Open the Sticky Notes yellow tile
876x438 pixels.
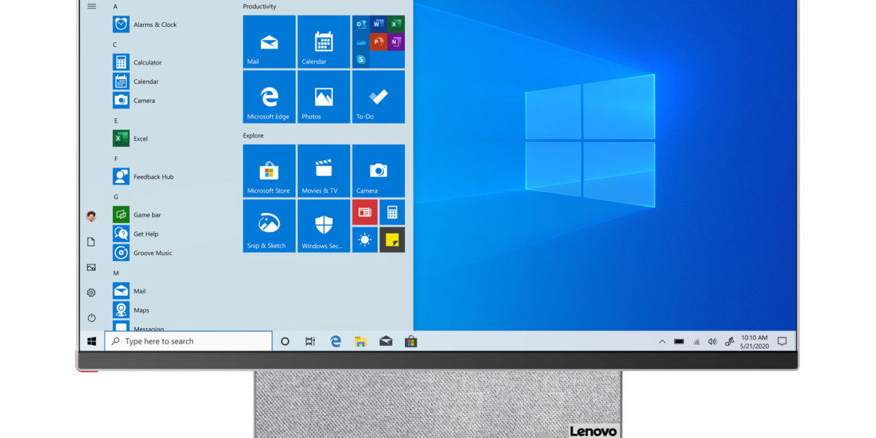tap(392, 240)
